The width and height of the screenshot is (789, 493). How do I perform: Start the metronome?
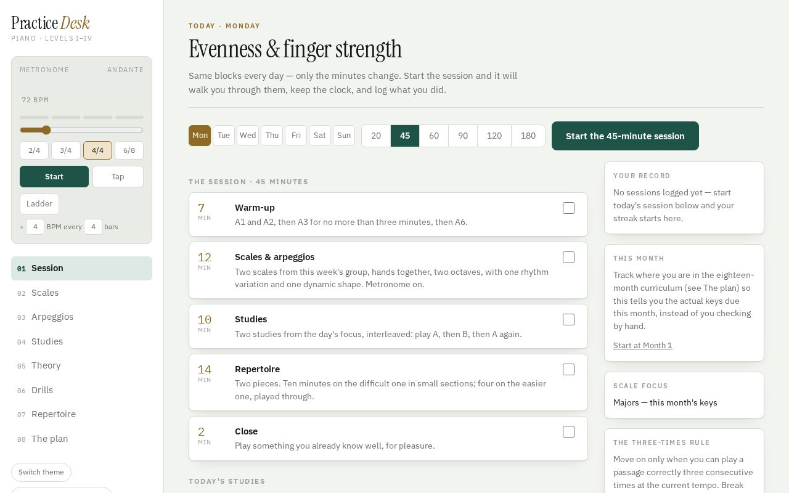(54, 176)
